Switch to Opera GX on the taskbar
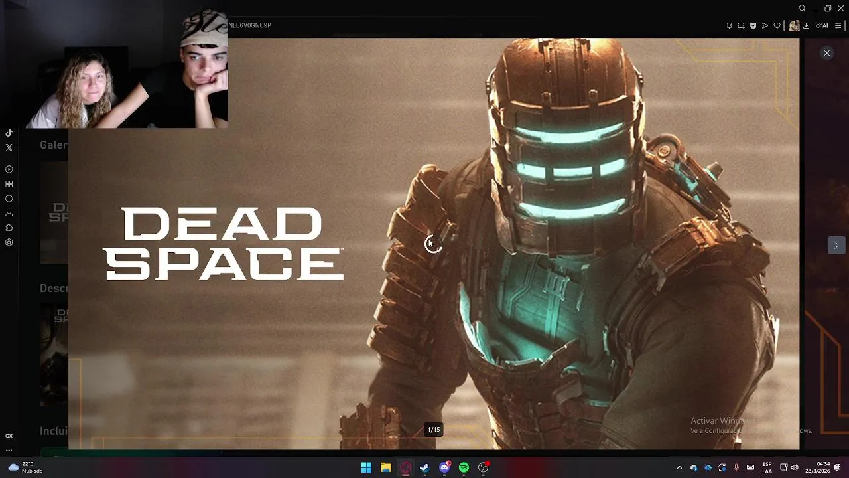849x478 pixels. 405,467
